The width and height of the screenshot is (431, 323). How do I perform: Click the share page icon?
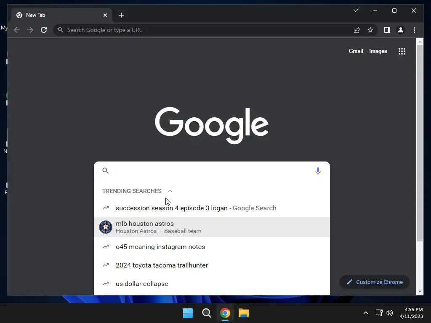(x=357, y=30)
